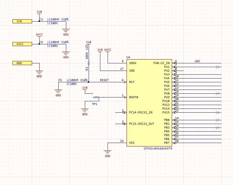Click the GND symbol below capacitor C4

66,53
